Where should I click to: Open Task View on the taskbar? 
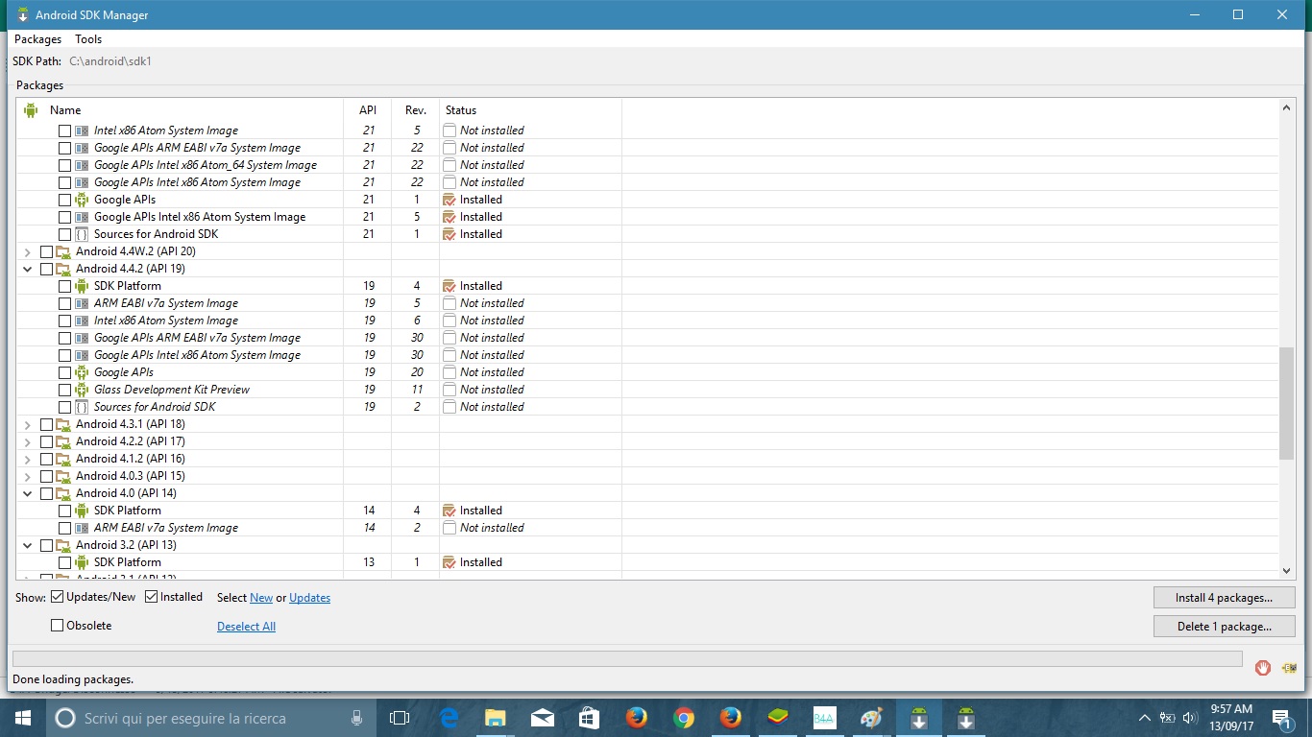pyautogui.click(x=400, y=718)
